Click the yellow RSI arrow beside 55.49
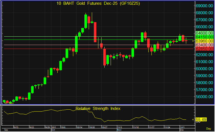 (193, 119)
